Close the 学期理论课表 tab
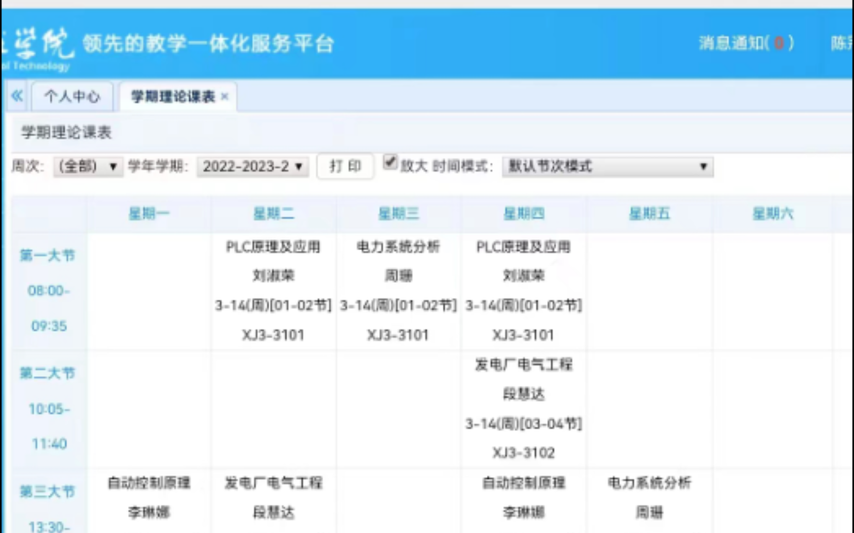The height and width of the screenshot is (533, 854). [x=225, y=96]
